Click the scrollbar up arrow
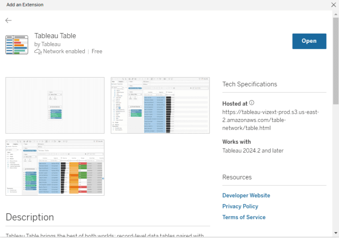 [x=335, y=14]
